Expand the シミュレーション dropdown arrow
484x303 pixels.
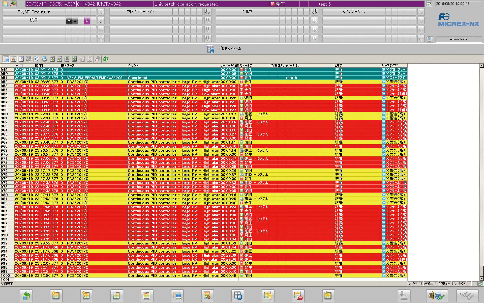coord(421,12)
